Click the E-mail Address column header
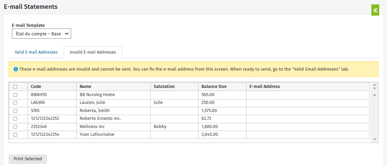Image resolution: width=387 pixels, height=166 pixels. 308,87
